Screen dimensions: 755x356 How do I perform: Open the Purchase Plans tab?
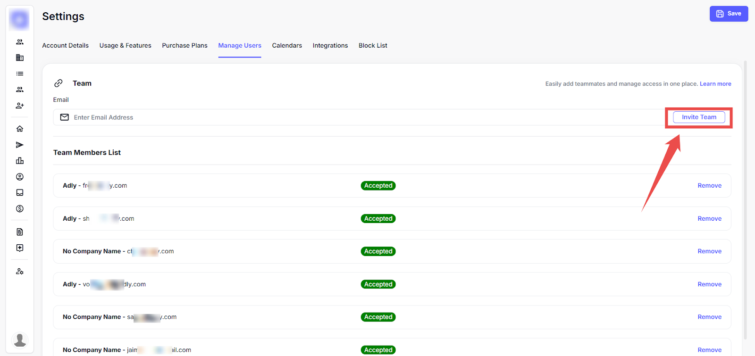click(x=185, y=46)
